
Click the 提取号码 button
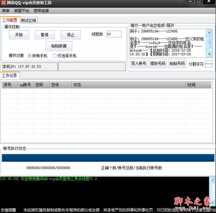coord(158,63)
